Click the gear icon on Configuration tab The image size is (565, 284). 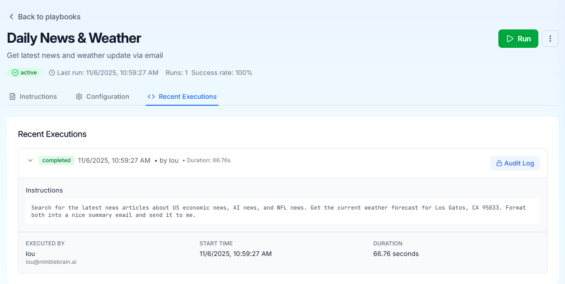[79, 97]
